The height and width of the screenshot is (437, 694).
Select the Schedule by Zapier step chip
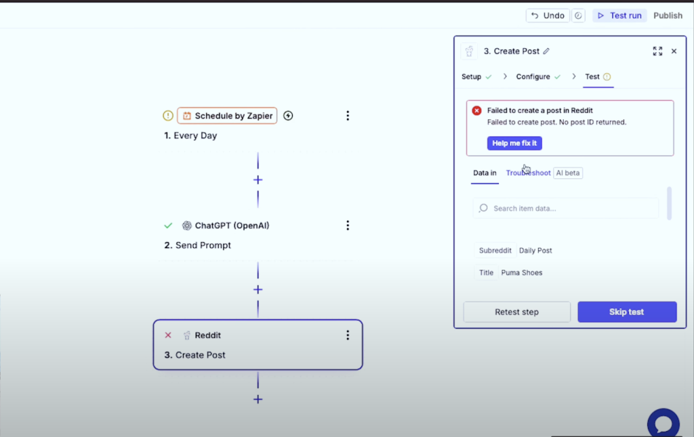click(x=227, y=115)
